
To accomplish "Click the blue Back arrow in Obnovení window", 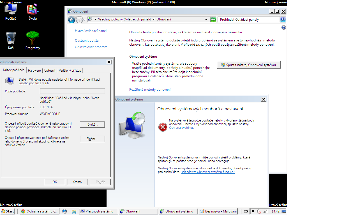I will click(71, 20).
